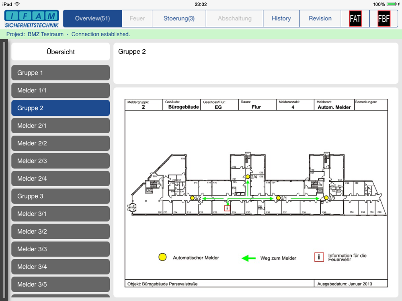Image resolution: width=402 pixels, height=301 pixels.
Task: Open the FAT panel icon
Action: click(x=355, y=18)
